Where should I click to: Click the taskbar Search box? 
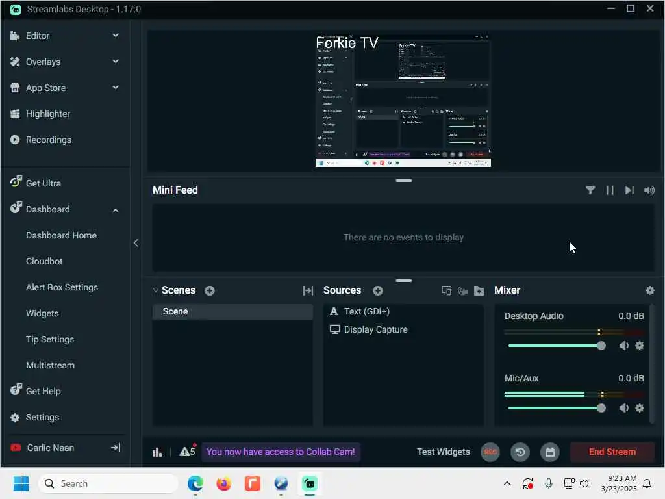[x=108, y=483]
